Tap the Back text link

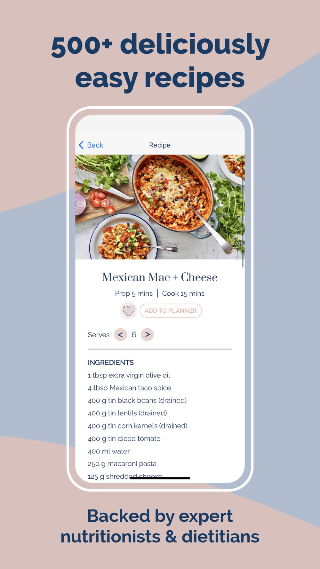pyautogui.click(x=95, y=145)
